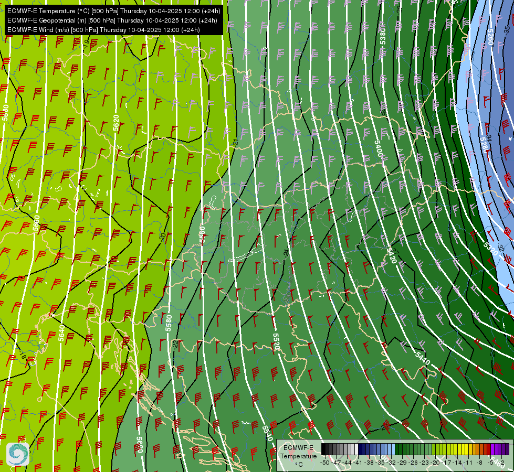
Task: Pick the black swatch at legend scale start
Action: click(x=323, y=449)
